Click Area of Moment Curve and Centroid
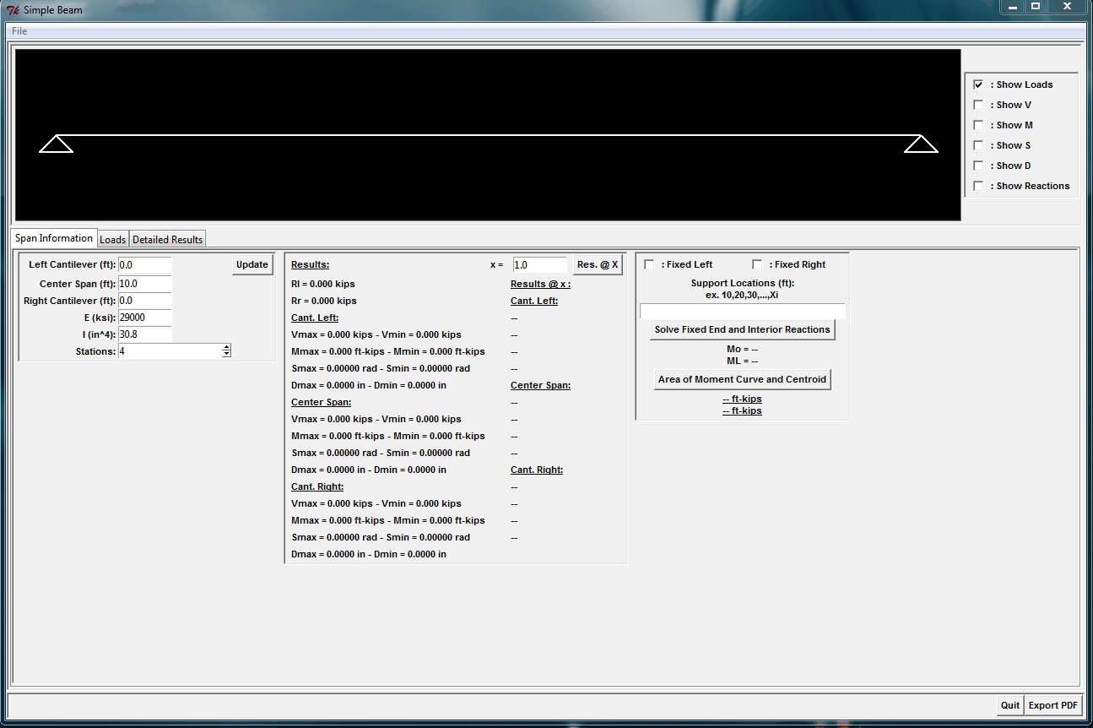This screenshot has height=728, width=1093. 743,379
